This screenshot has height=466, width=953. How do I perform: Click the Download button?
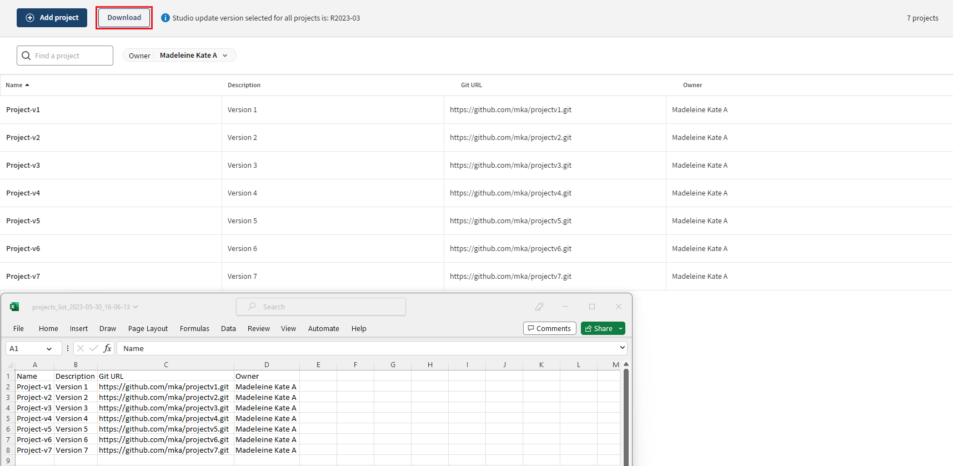click(124, 18)
